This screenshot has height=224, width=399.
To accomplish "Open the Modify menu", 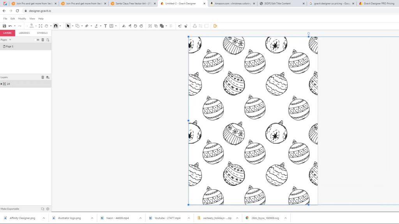I will point(22,19).
